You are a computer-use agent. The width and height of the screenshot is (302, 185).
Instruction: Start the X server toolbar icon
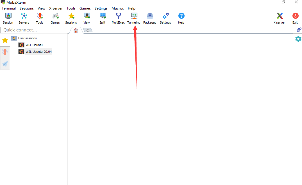[280, 18]
